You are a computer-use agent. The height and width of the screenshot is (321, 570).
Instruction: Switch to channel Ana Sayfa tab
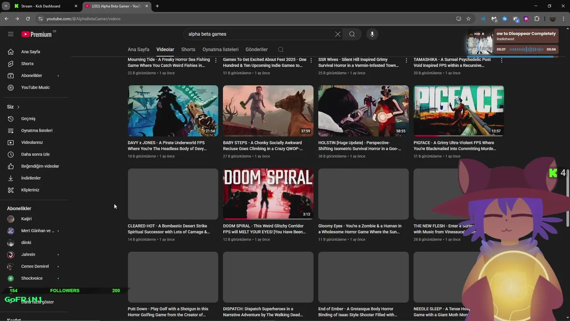pyautogui.click(x=138, y=49)
